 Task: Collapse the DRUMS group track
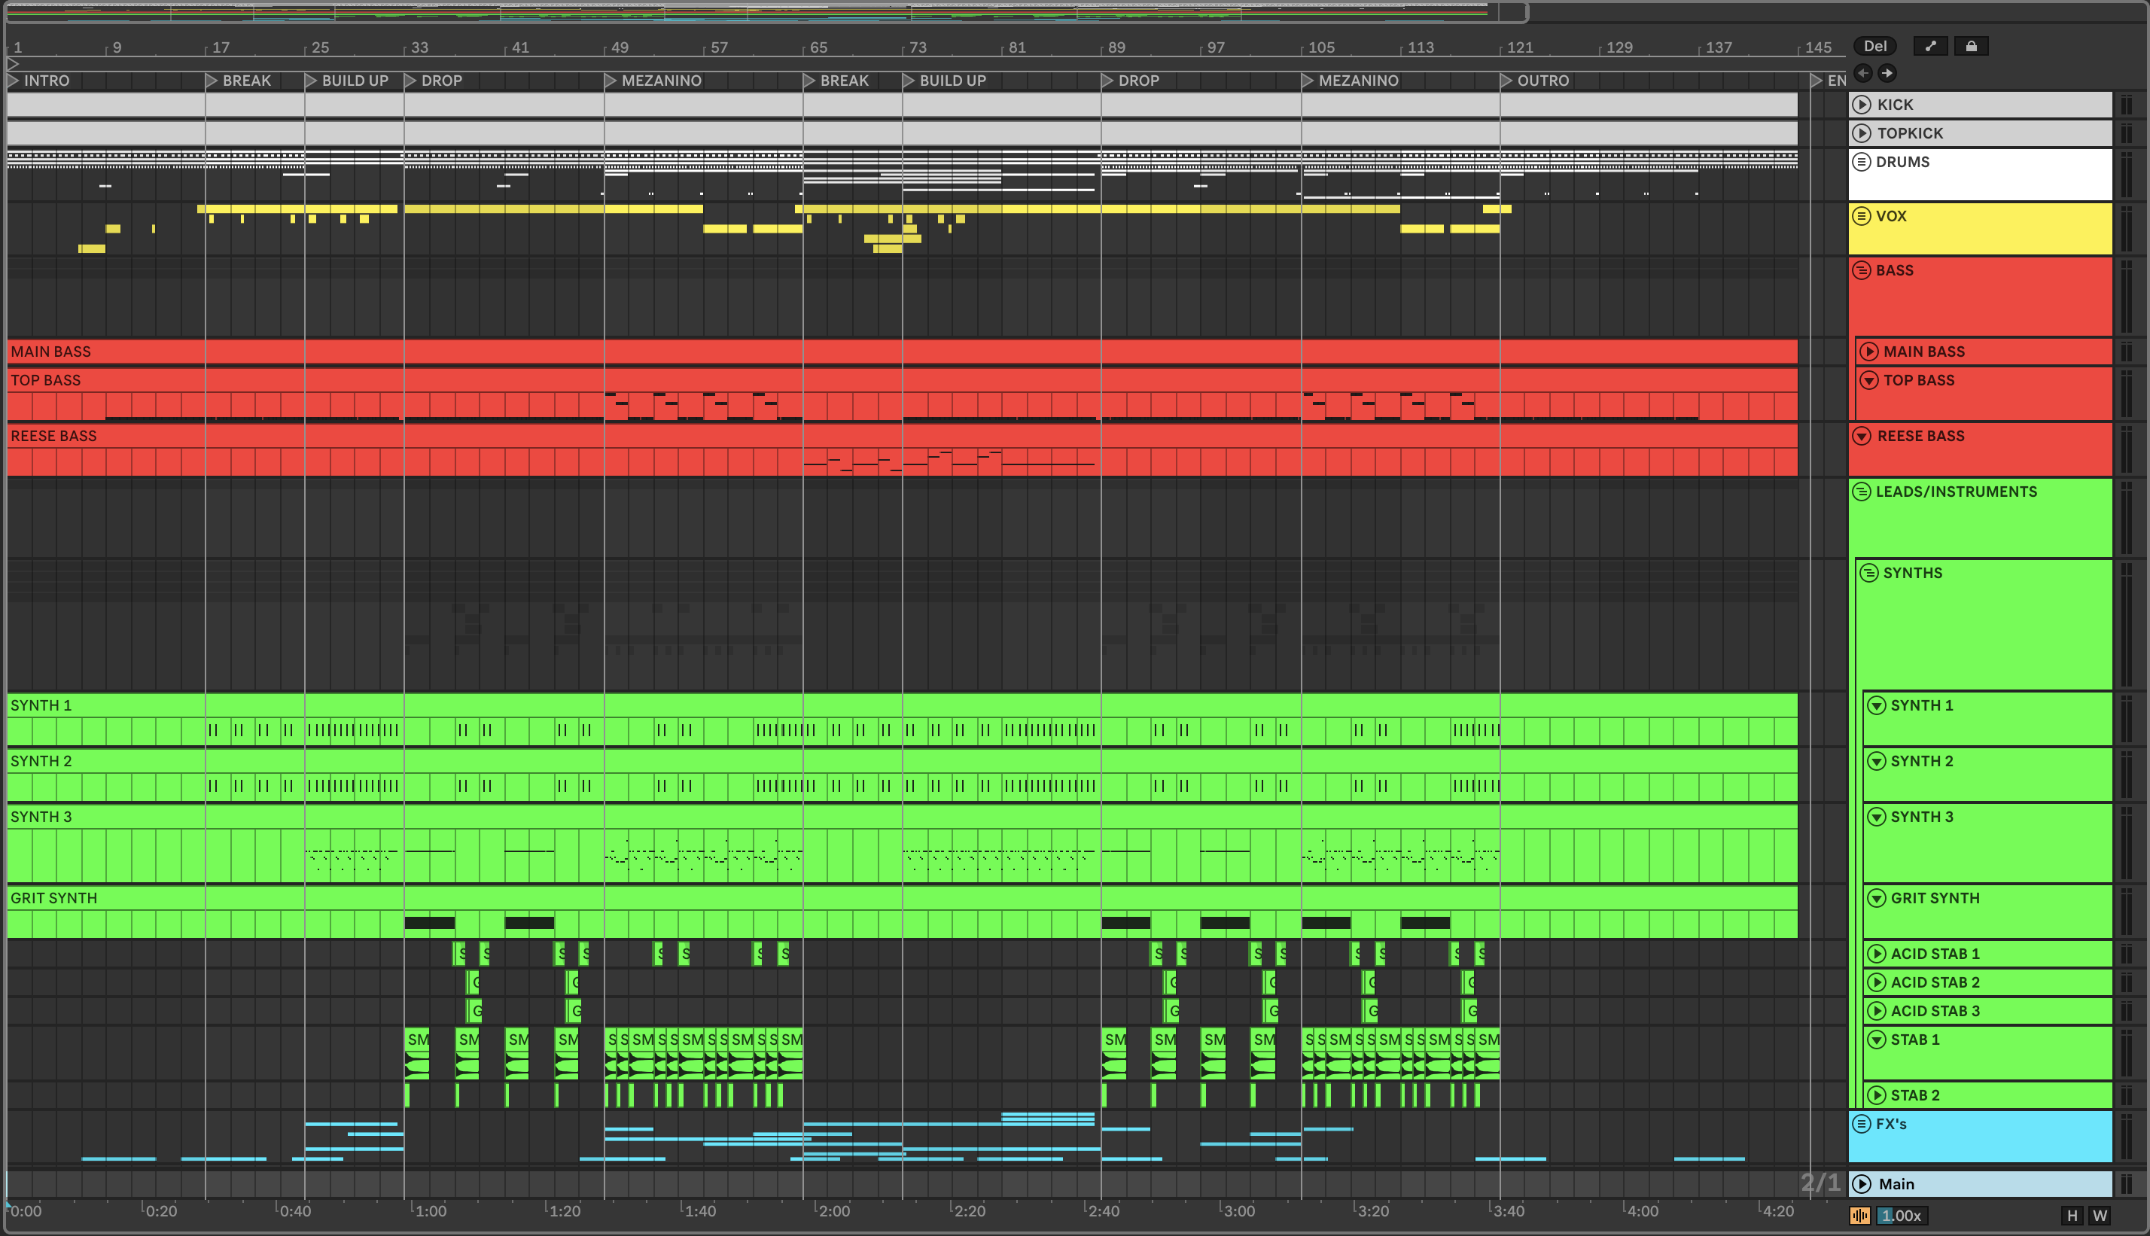click(1862, 161)
